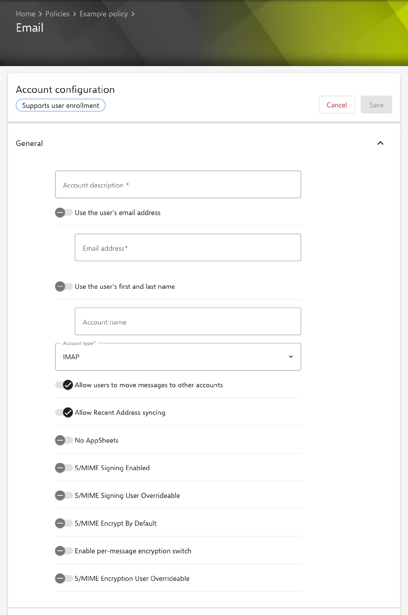Viewport: 408px width, 615px height.
Task: Enable S/MIME Signing Enabled switch
Action: click(x=64, y=468)
